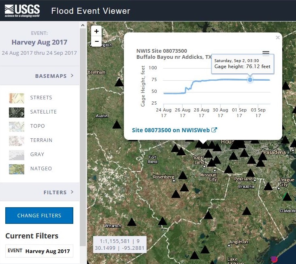Click the map scale and coordinates readout
This screenshot has height=264, width=296.
[120, 245]
